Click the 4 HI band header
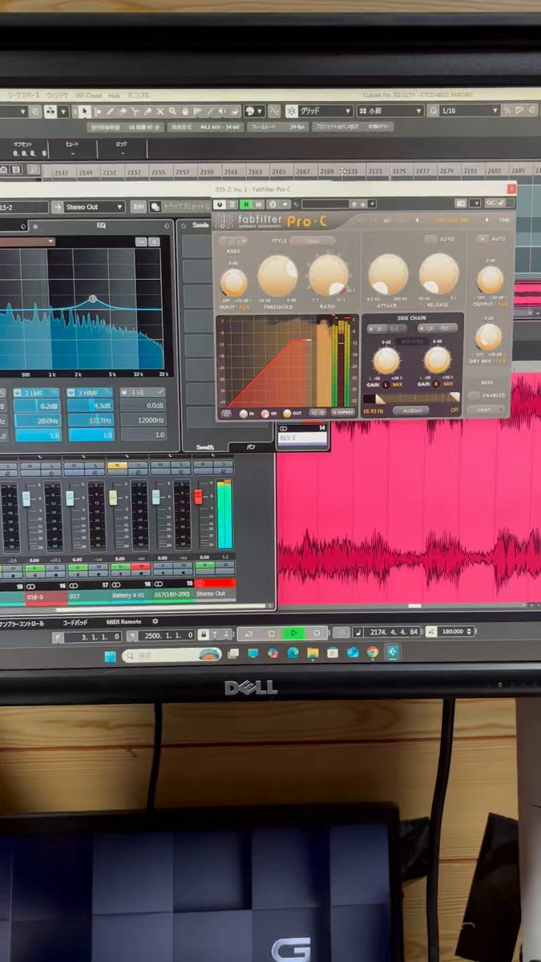 pos(143,393)
